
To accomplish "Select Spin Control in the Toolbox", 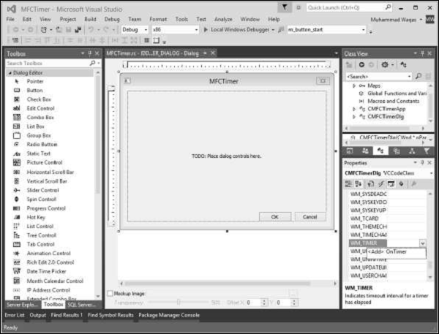I will click(41, 199).
